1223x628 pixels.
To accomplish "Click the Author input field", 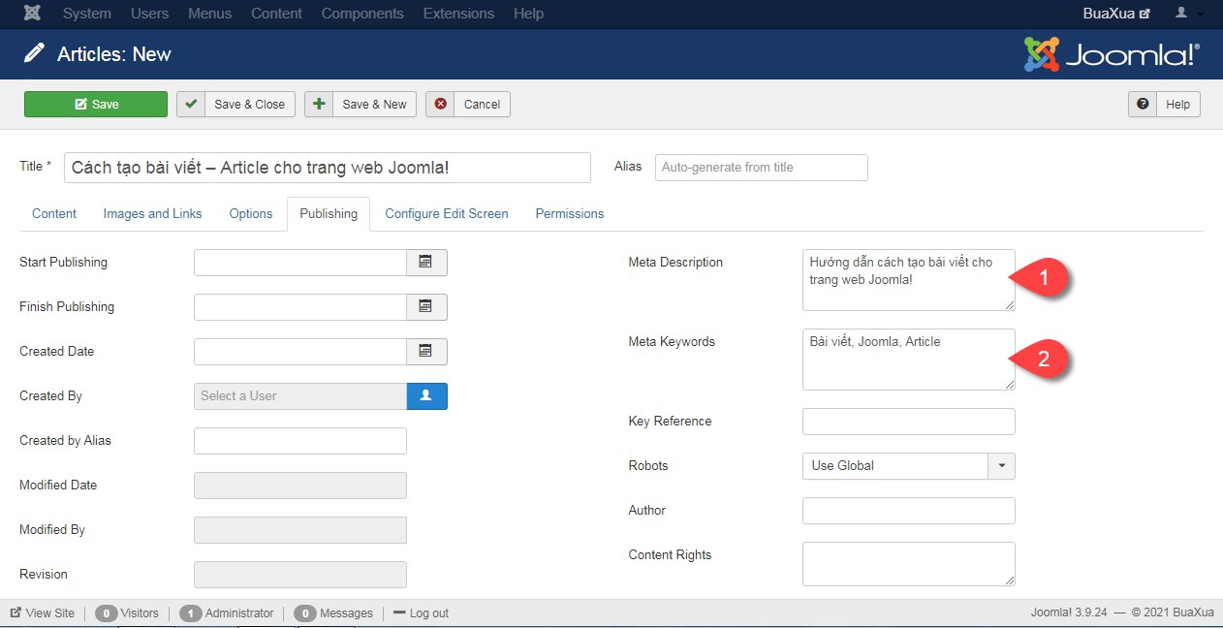I will coord(909,511).
